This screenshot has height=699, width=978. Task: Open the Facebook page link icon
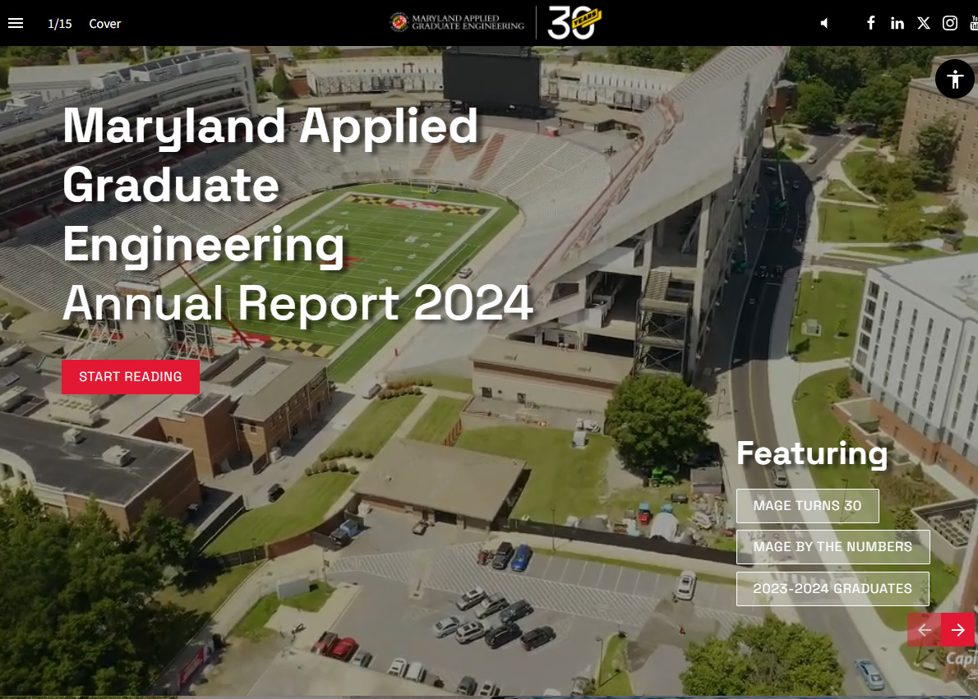click(x=870, y=23)
